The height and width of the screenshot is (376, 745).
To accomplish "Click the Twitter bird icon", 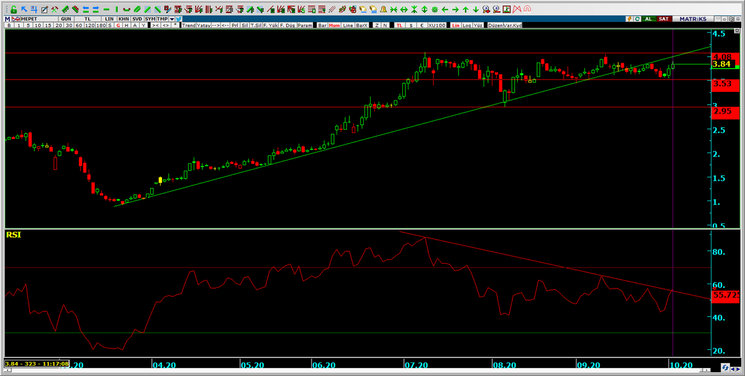I will click(x=178, y=19).
